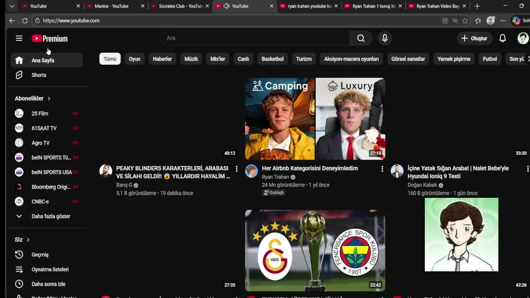This screenshot has height=298, width=530.
Task: Play the Camping vs Luxury thumbnail
Action: [x=315, y=119]
